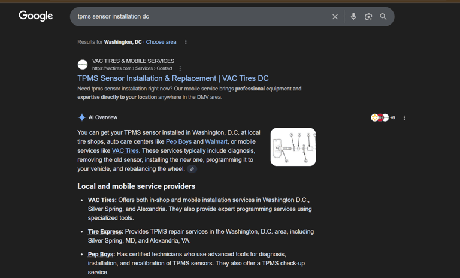Image resolution: width=460 pixels, height=278 pixels.
Task: Open the Walmart link in AI Overview
Action: 216,141
